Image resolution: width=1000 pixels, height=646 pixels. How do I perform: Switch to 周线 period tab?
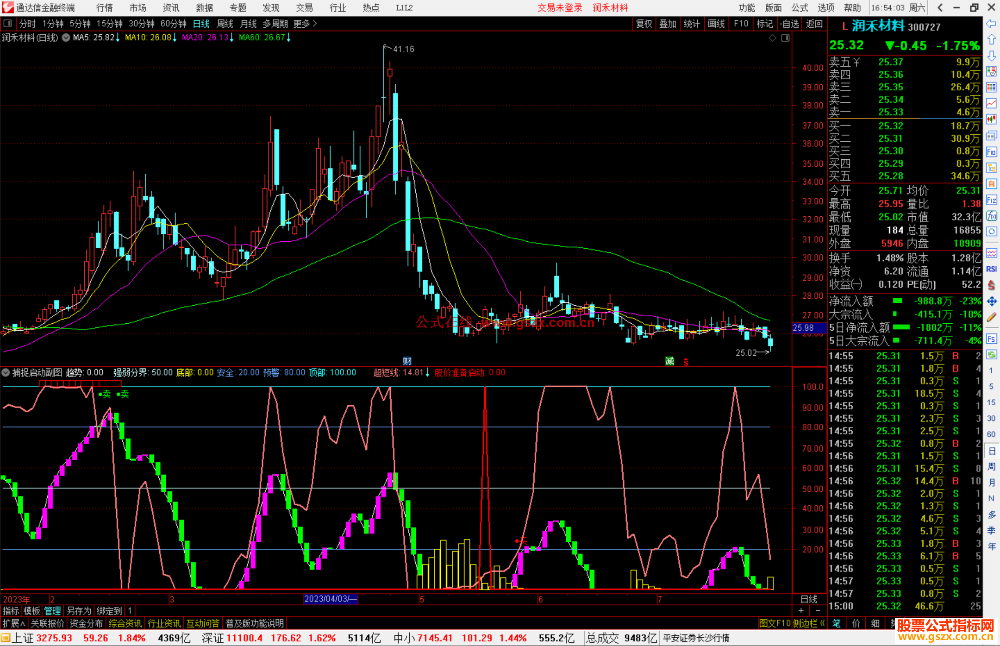click(225, 24)
